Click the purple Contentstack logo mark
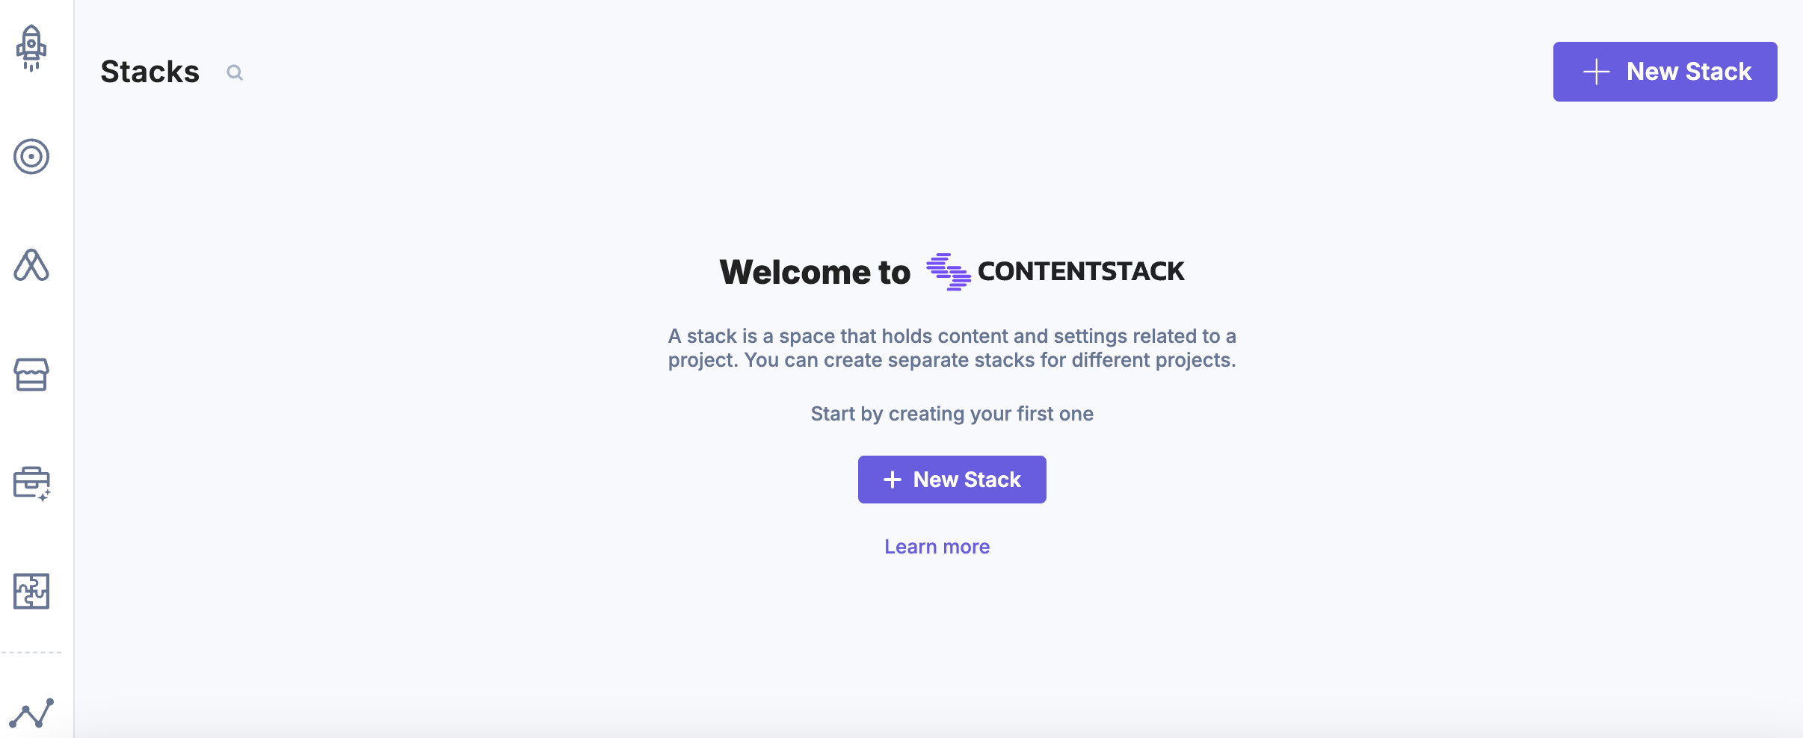Screen dimensions: 1803x738 pos(948,272)
